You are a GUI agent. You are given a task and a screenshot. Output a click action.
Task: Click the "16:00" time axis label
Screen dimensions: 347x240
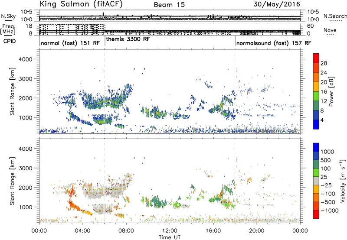[x=213, y=231]
